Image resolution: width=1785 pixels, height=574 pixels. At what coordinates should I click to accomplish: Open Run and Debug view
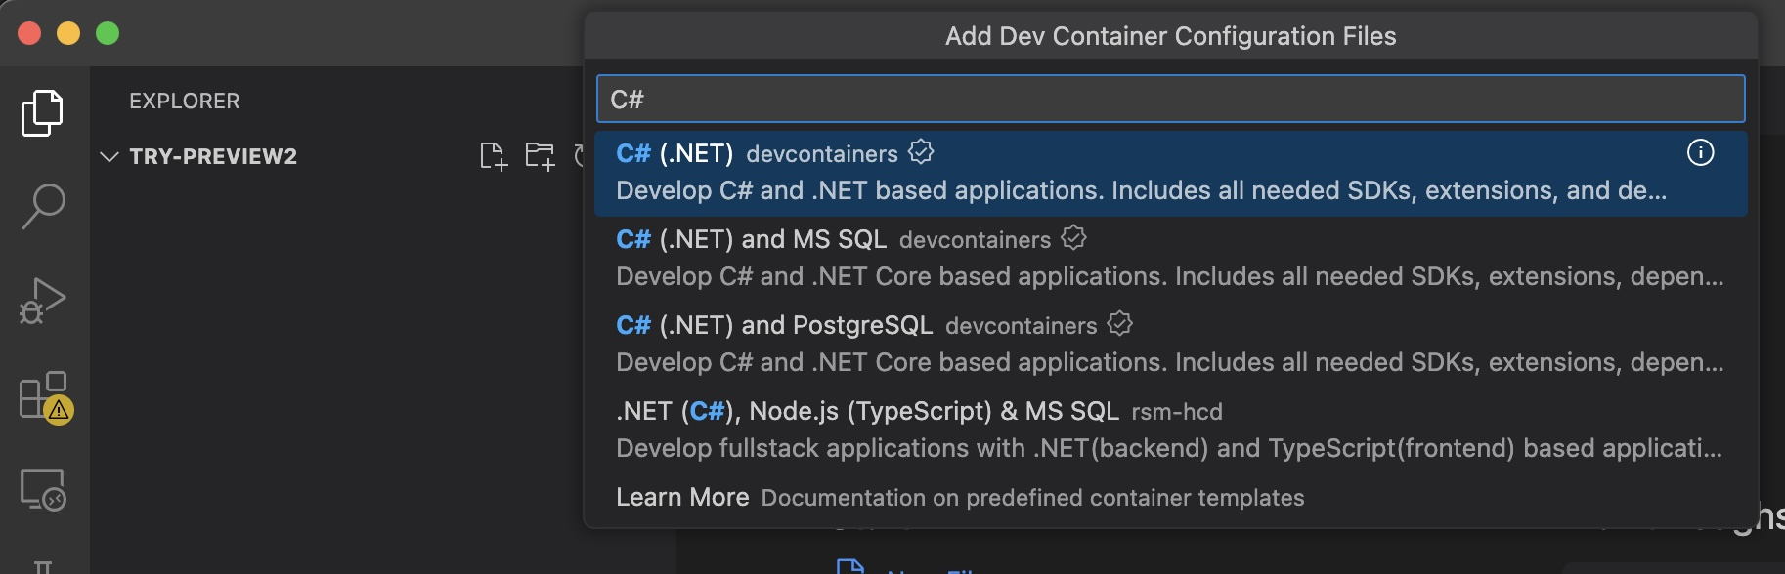(42, 300)
